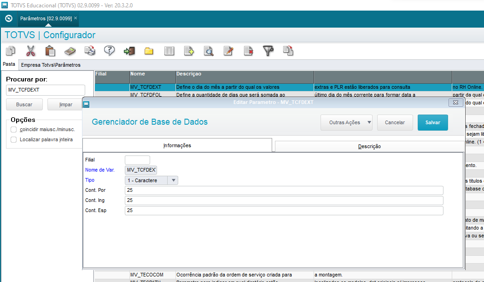Open help via question mark icon
Image resolution: width=484 pixels, height=282 pixels.
(109, 51)
